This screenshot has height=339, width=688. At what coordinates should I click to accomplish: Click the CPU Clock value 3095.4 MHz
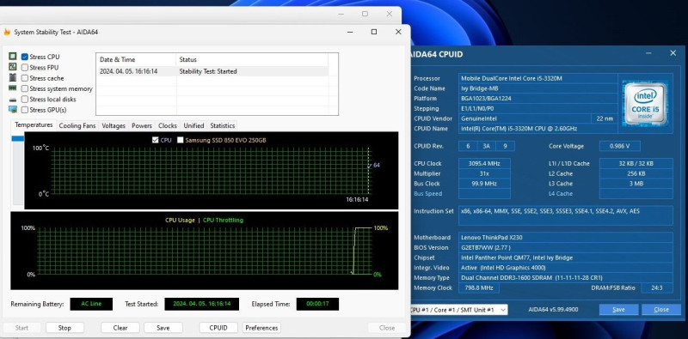click(484, 163)
